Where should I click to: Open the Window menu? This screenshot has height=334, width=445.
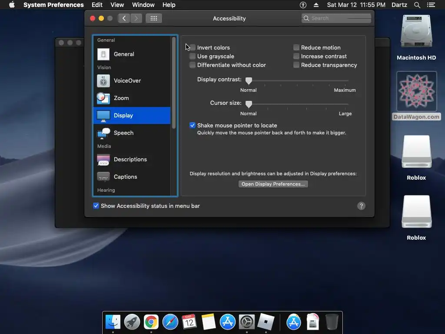(143, 5)
